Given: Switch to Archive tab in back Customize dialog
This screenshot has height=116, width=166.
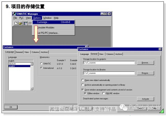Looking at the screenshot, I should click(44, 52).
